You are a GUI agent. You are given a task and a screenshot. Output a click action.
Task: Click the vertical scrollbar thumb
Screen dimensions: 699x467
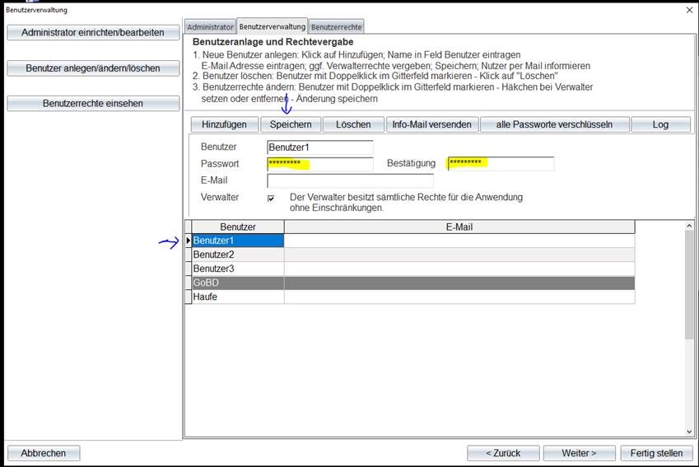(x=689, y=285)
